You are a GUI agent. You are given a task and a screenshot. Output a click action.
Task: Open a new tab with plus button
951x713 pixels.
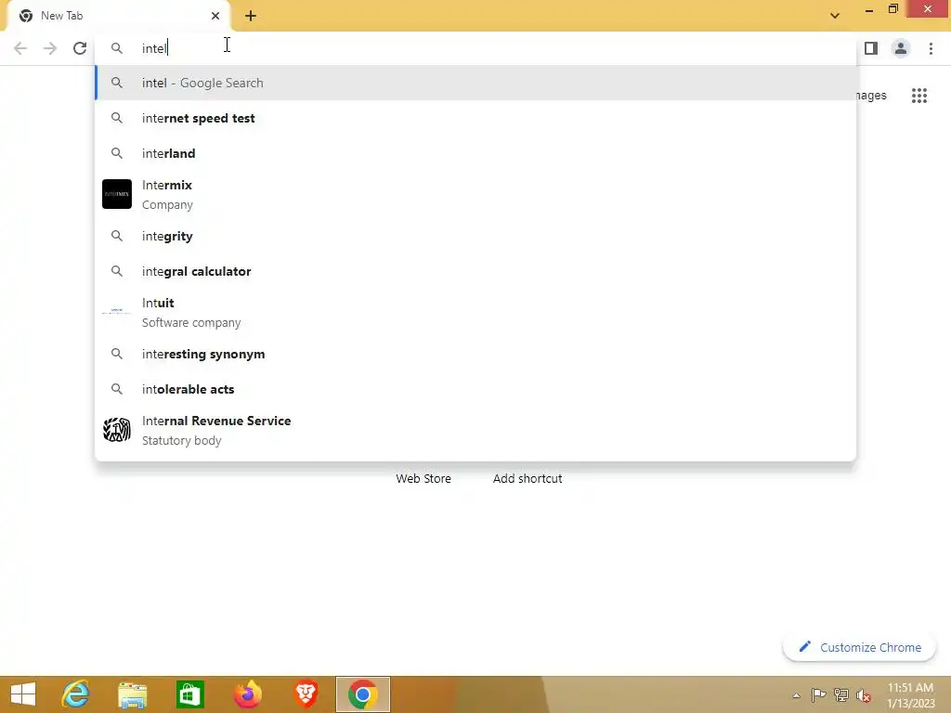(251, 16)
